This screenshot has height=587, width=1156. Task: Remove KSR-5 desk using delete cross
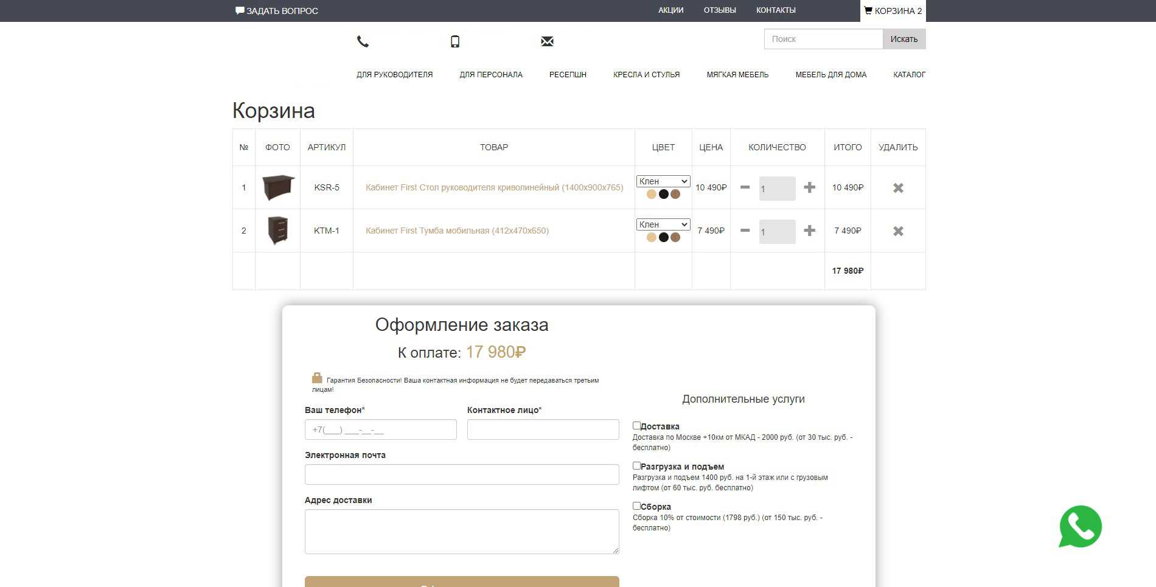(898, 188)
